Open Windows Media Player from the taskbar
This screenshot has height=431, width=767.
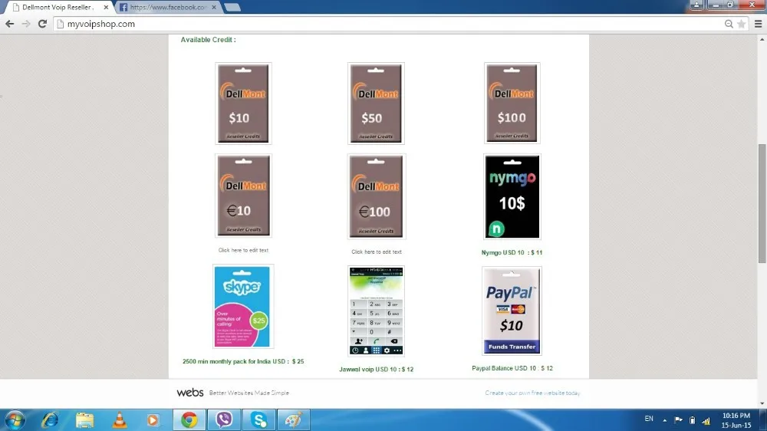153,419
